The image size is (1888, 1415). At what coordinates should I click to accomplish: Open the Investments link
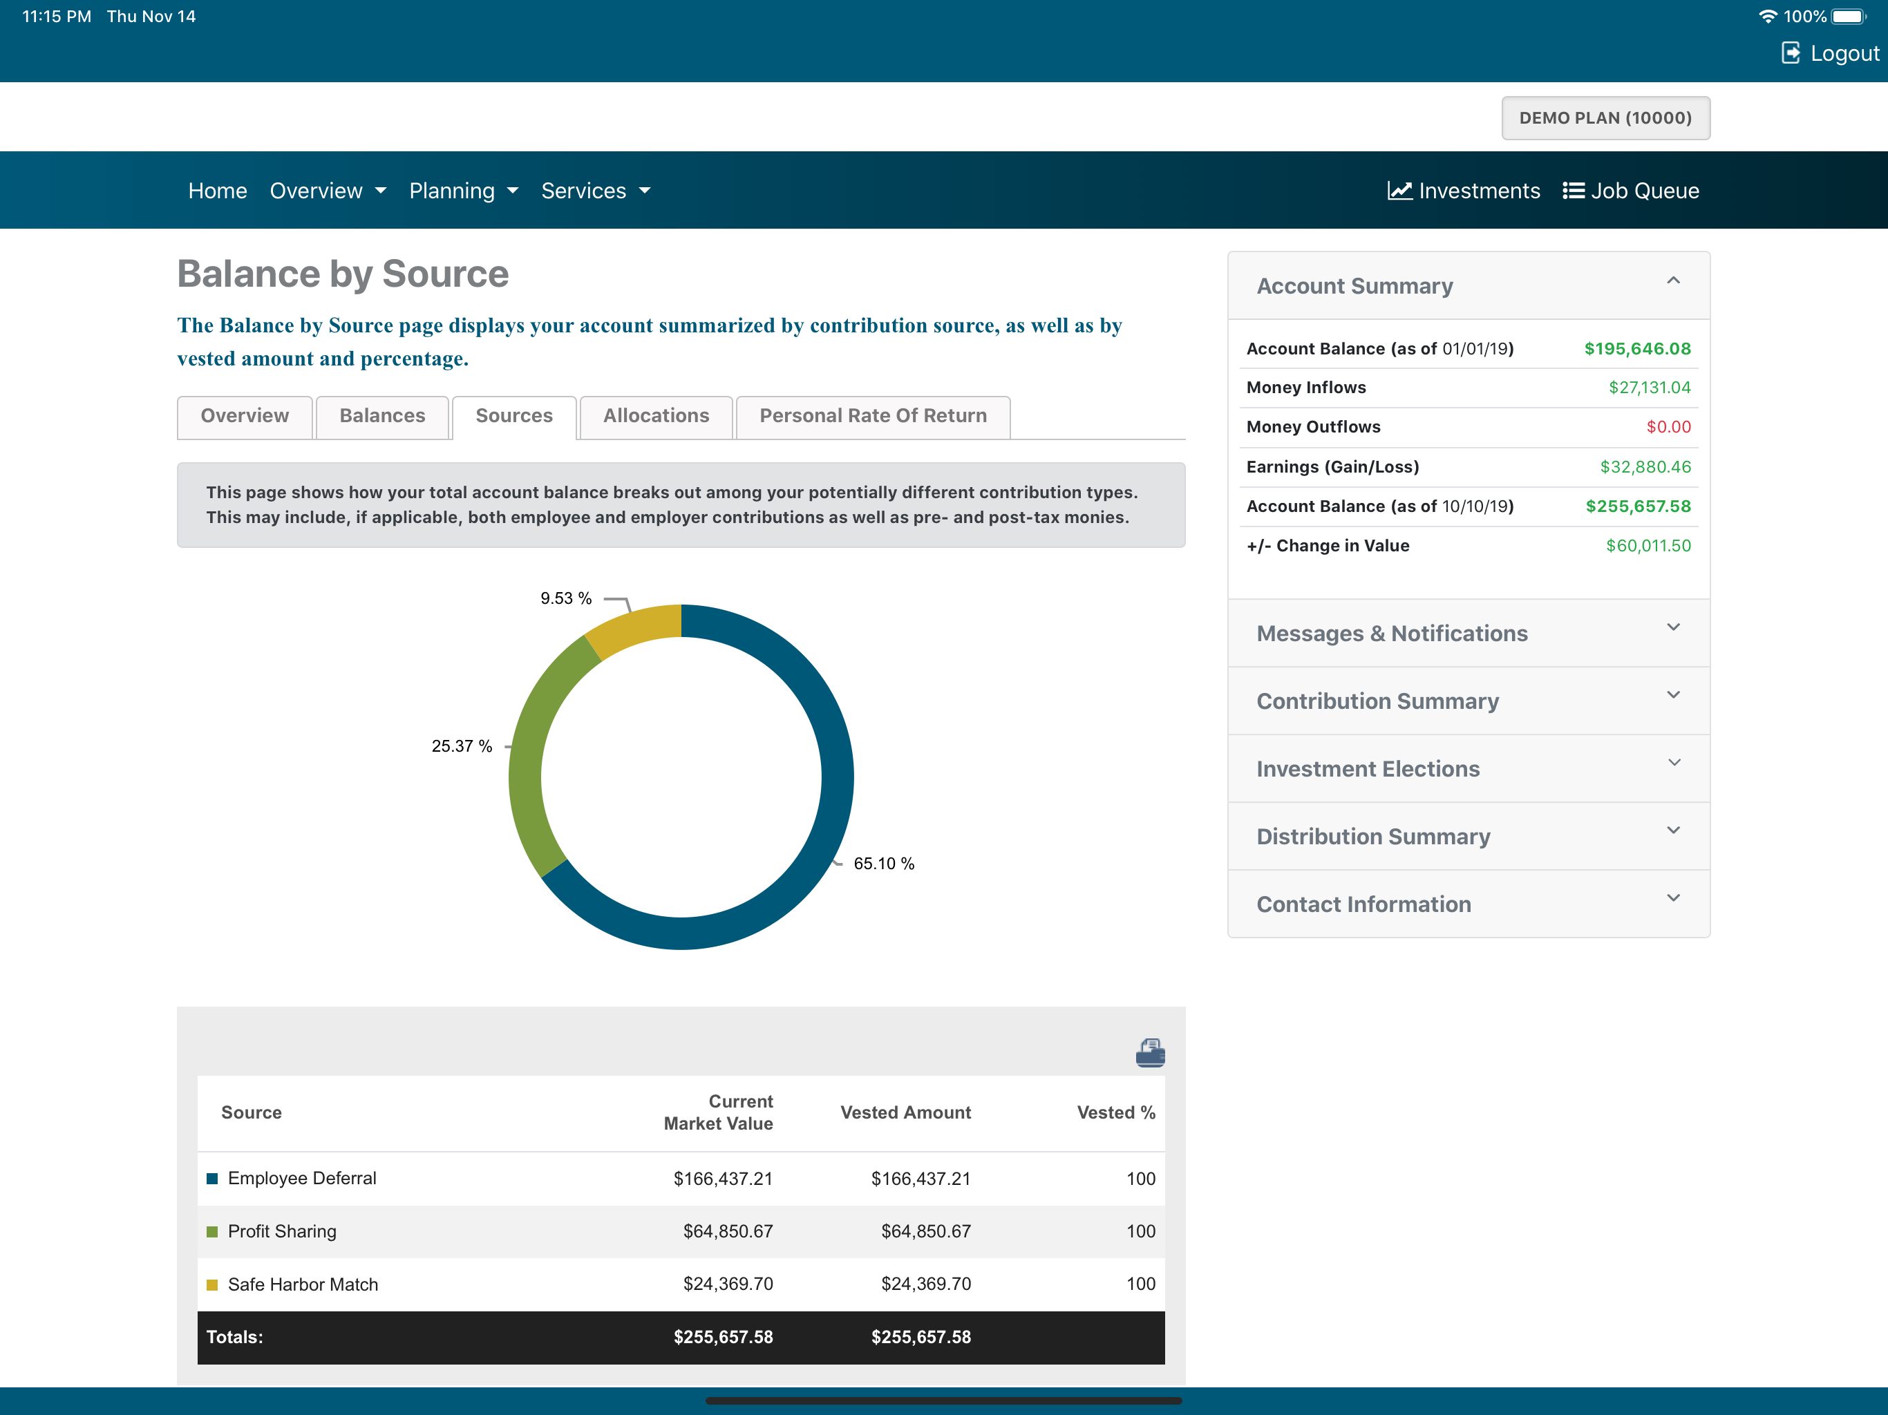tap(1464, 190)
